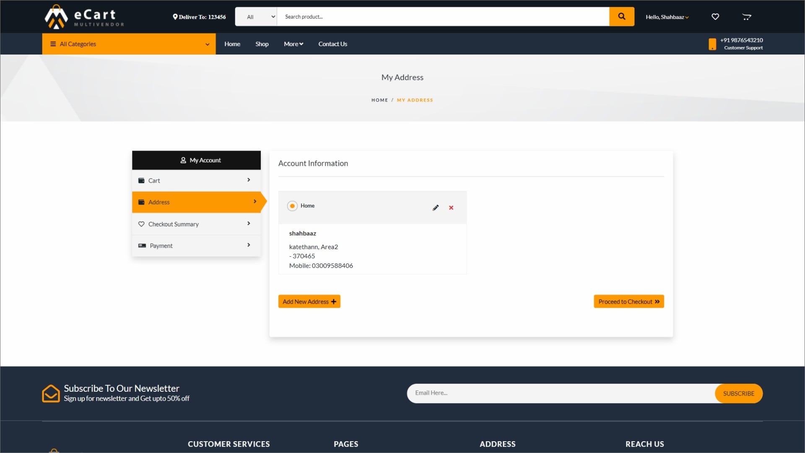Image resolution: width=805 pixels, height=453 pixels.
Task: Click the wishlist heart icon in navbar
Action: coord(715,17)
